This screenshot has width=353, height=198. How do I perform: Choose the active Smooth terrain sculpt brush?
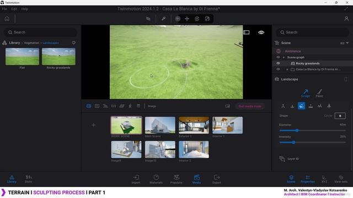pyautogui.click(x=302, y=106)
